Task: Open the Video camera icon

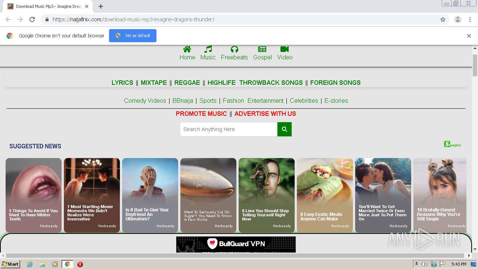Action: click(285, 49)
